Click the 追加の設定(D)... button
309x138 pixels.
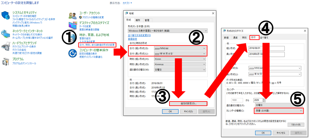[188, 103]
